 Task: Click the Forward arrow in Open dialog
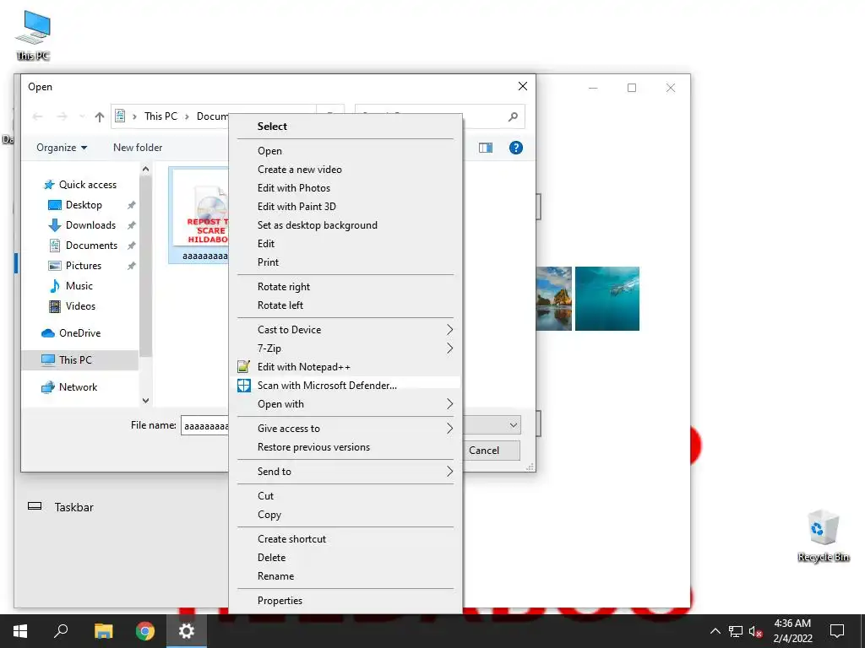[62, 116]
